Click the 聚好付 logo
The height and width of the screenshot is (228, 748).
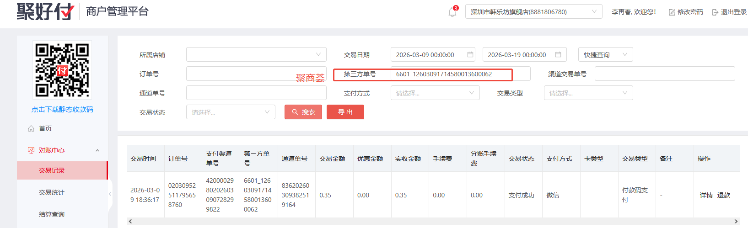[45, 11]
